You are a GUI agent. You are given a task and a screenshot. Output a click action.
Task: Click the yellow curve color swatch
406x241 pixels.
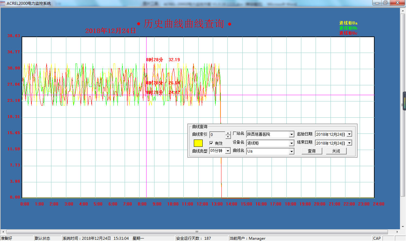198,143
